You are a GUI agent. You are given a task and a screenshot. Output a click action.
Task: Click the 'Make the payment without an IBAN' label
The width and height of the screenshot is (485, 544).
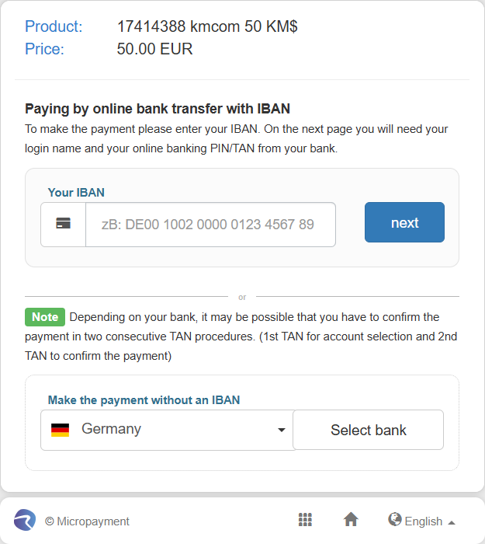click(144, 400)
